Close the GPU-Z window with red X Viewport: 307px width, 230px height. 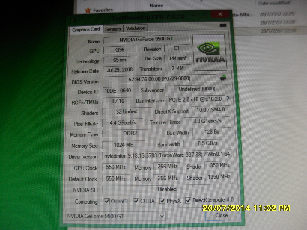pyautogui.click(x=220, y=14)
